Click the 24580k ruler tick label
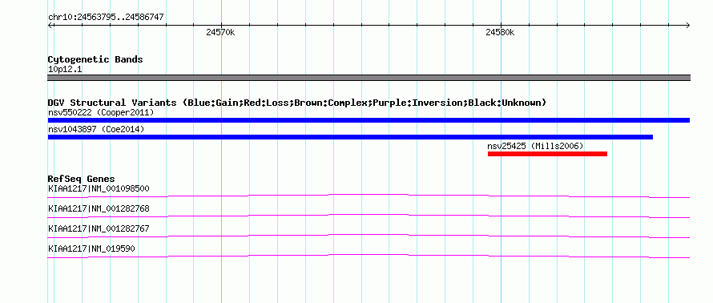This screenshot has width=713, height=303. [x=500, y=32]
